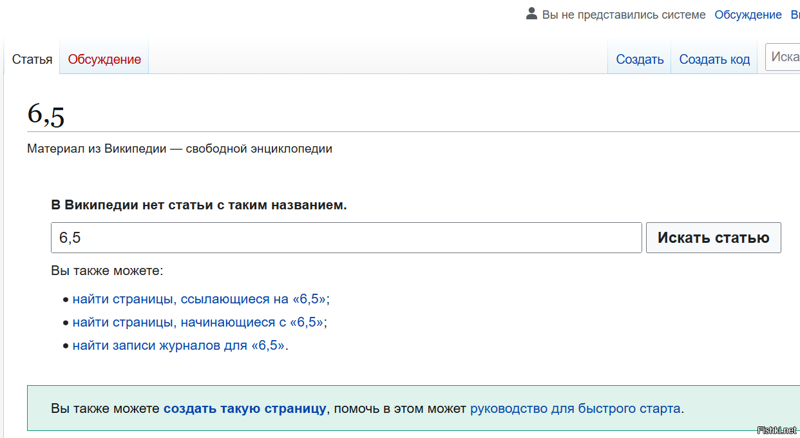Screen dimensions: 800x438
Task: Click the Fishki.net watermark in the corner
Action: [x=777, y=430]
